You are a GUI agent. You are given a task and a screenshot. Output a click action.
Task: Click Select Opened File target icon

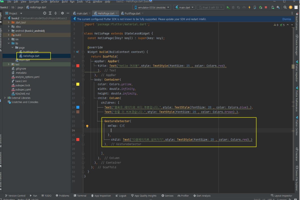[44, 13]
